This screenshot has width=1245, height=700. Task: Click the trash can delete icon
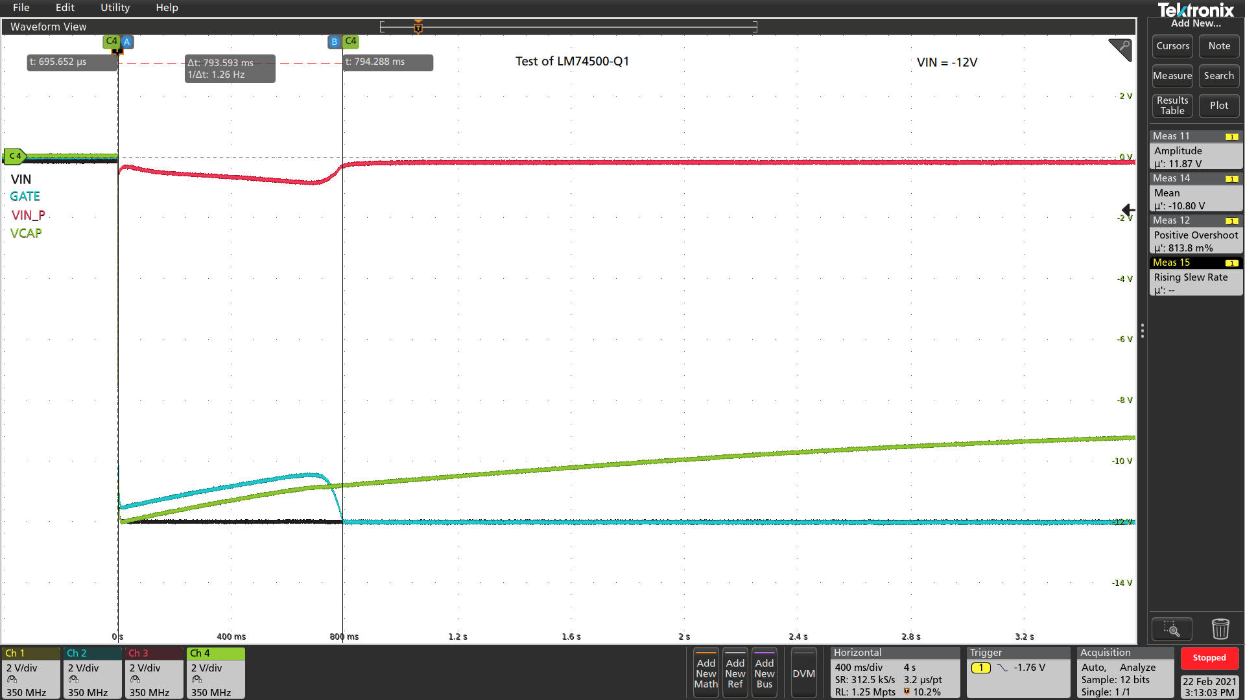point(1220,629)
